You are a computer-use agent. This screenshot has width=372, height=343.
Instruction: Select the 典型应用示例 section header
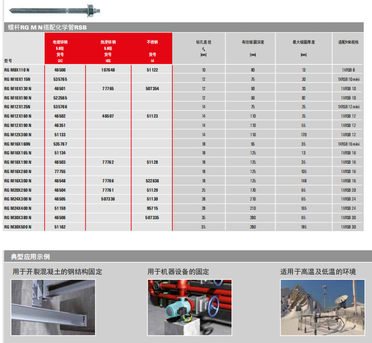coord(30,256)
